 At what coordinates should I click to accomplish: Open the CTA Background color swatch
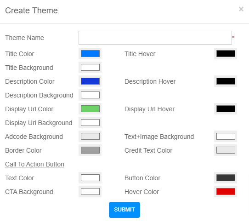90,192
